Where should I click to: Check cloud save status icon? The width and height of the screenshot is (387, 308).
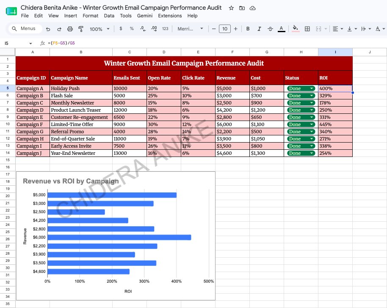coord(252,8)
